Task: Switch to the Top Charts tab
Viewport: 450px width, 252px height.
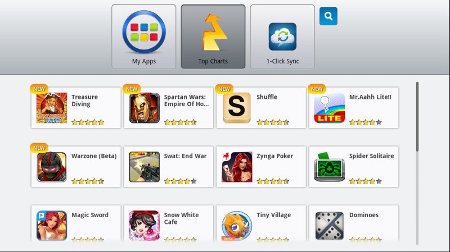Action: [213, 36]
